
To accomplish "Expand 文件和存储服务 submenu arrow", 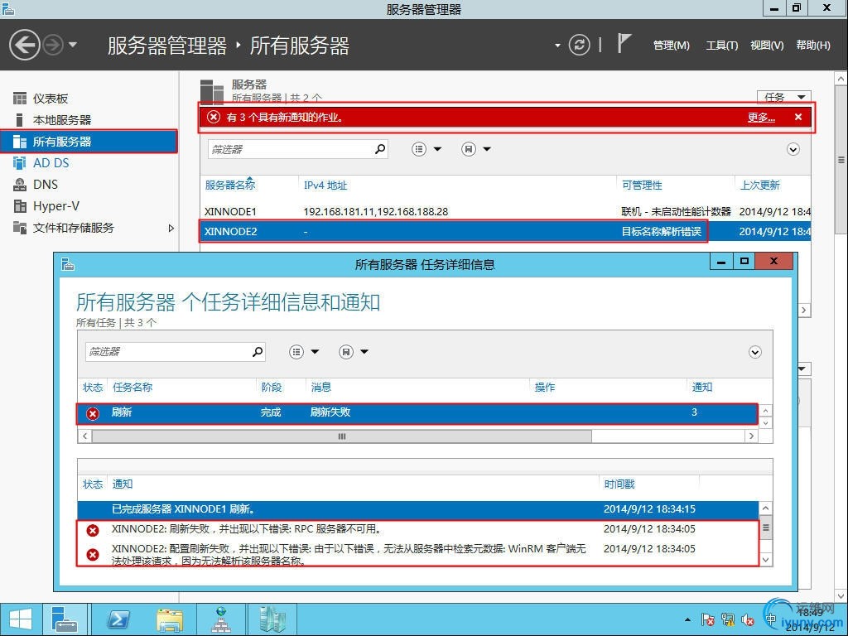I will point(171,229).
